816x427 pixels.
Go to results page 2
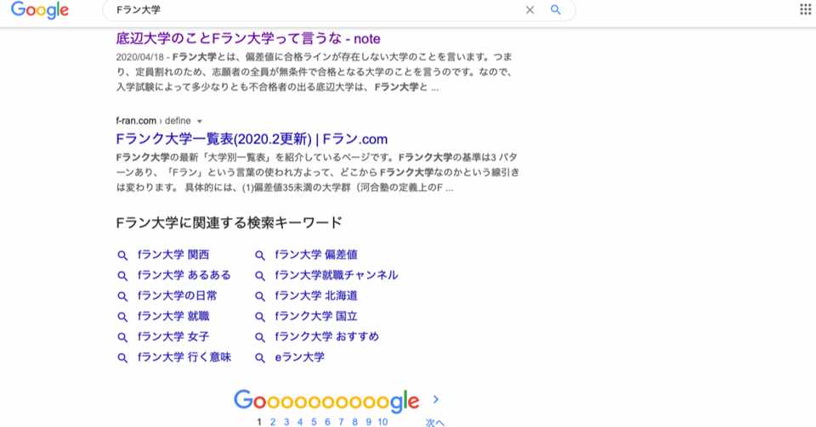pos(273,422)
